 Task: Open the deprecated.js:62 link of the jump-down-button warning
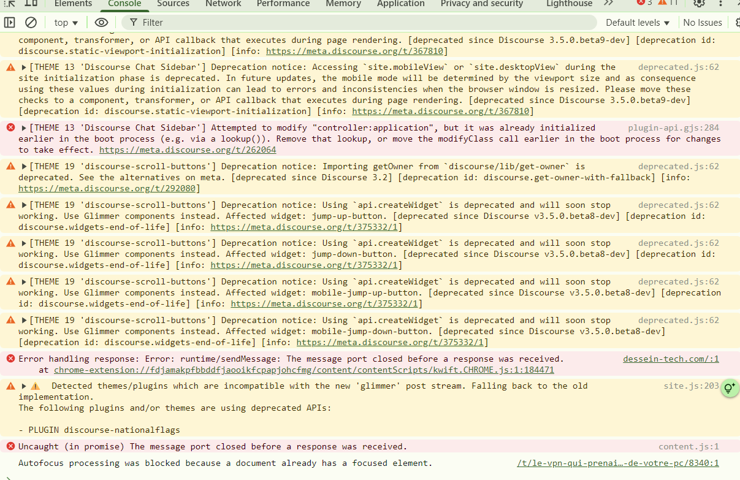(678, 243)
